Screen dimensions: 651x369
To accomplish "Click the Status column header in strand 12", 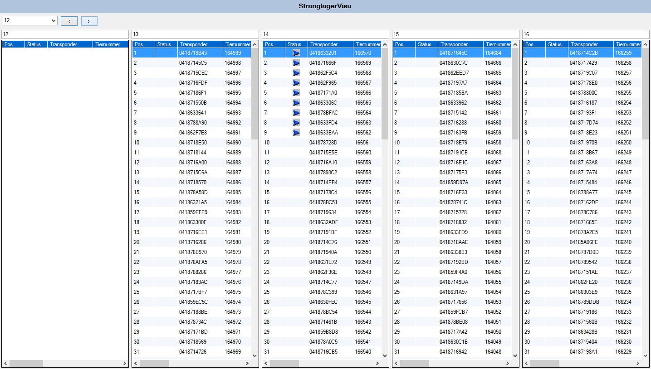I will coord(36,44).
